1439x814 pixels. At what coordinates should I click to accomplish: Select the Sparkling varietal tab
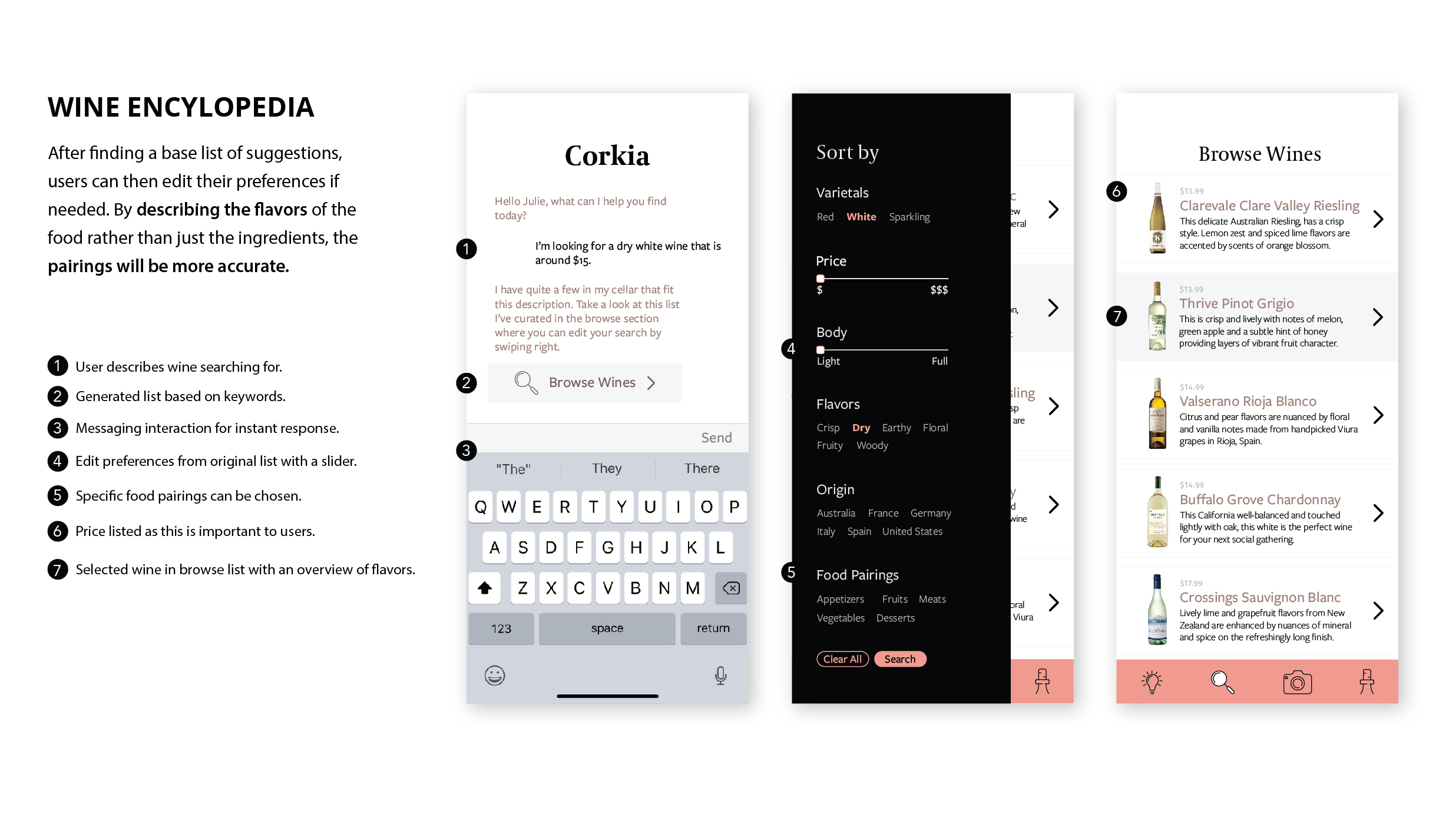910,216
